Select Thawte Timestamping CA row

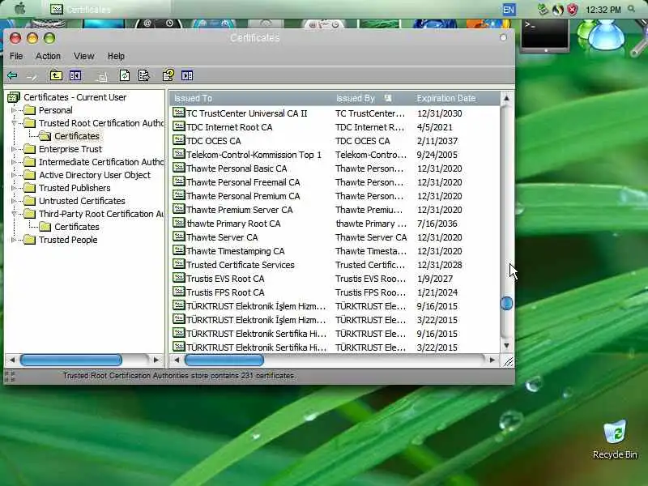pyautogui.click(x=335, y=251)
